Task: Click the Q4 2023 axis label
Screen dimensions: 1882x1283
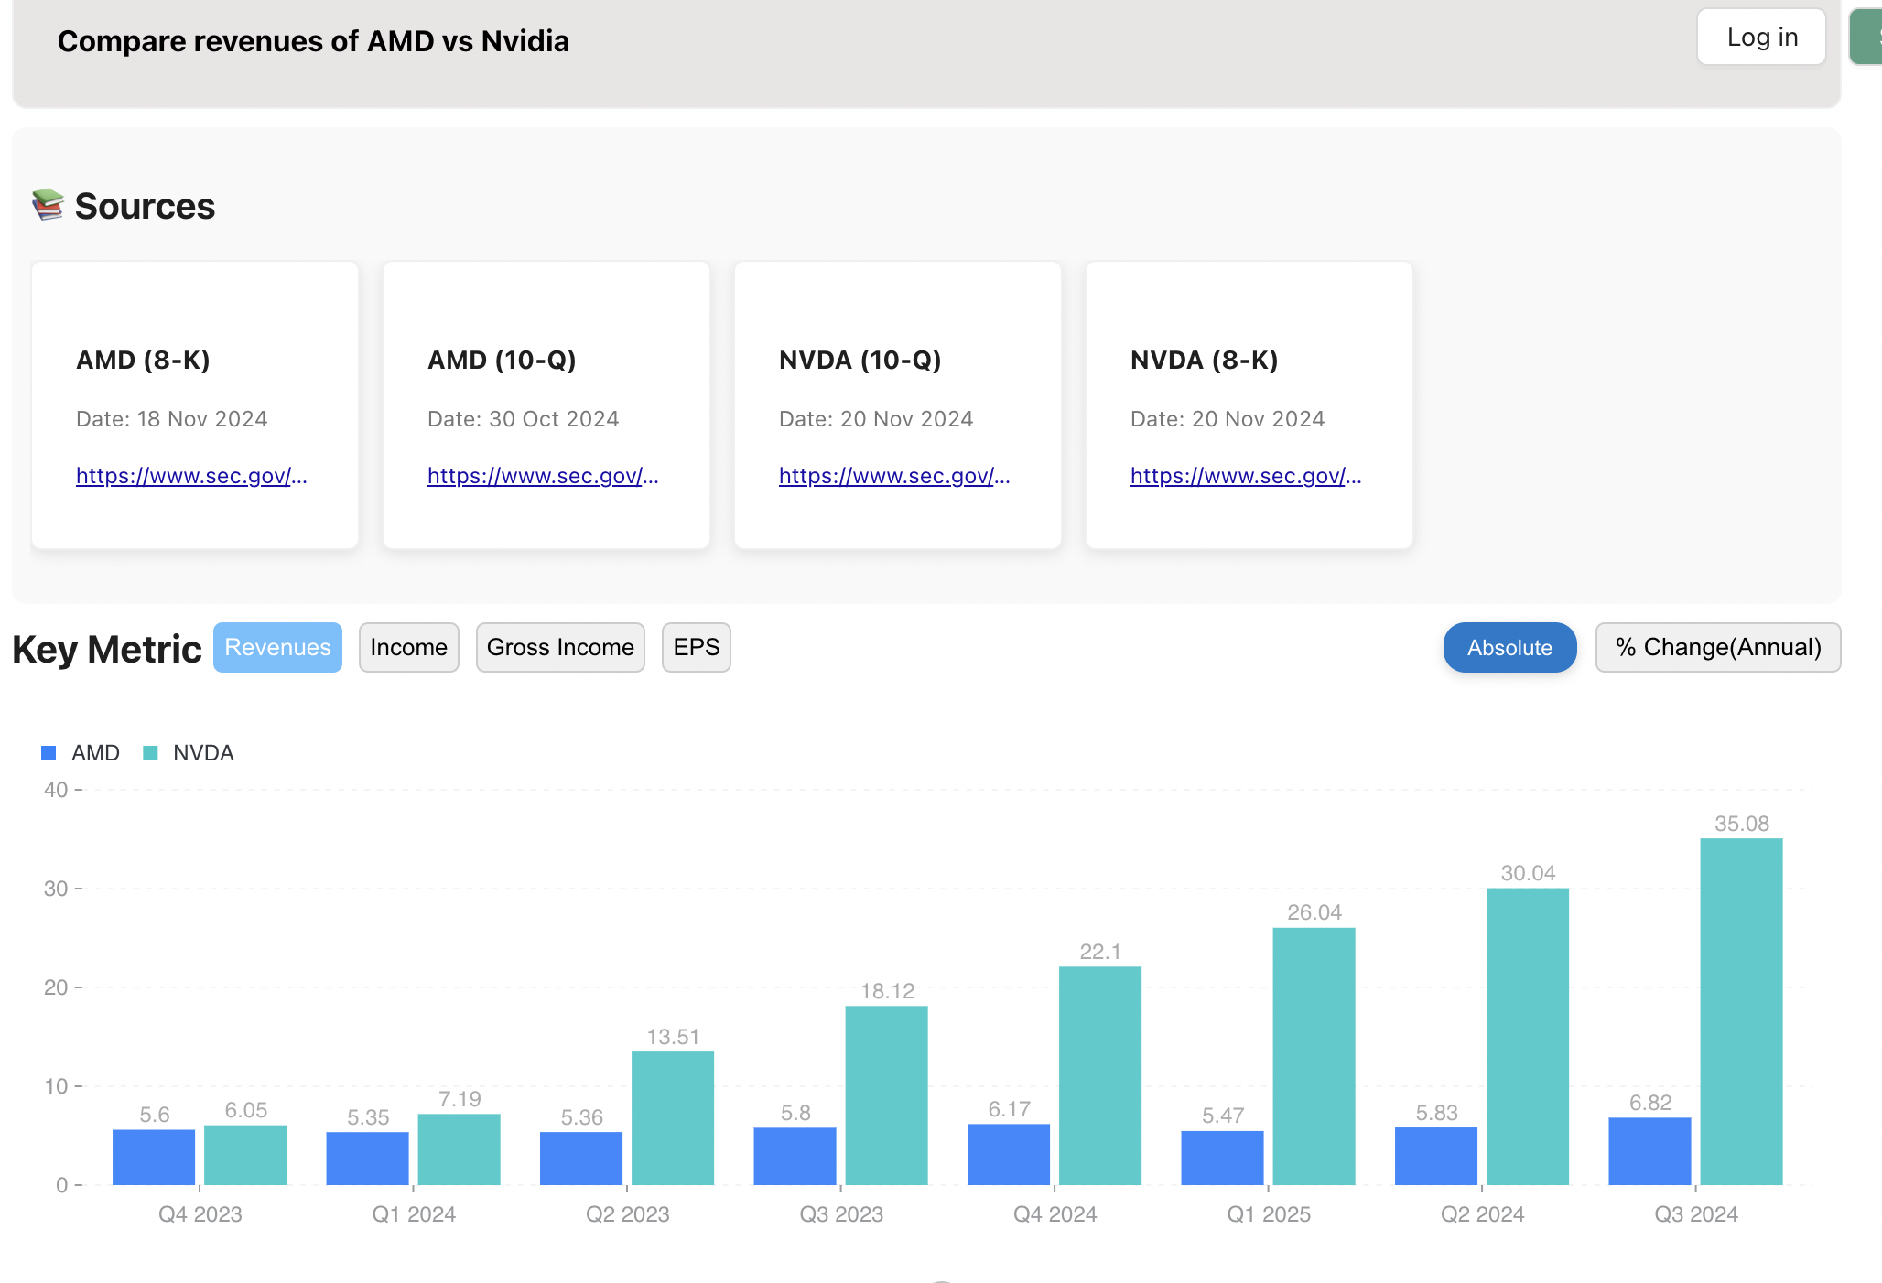Action: pos(200,1214)
